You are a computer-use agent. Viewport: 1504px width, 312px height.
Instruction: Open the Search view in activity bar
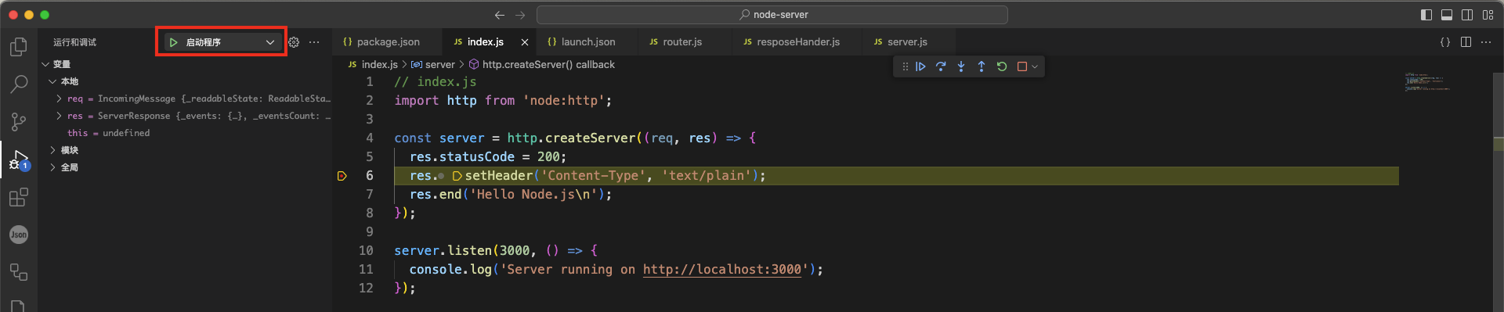tap(19, 84)
